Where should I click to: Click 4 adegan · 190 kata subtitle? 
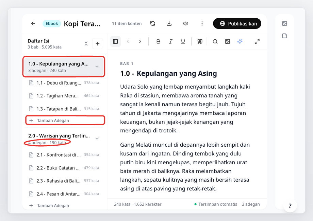47,143
